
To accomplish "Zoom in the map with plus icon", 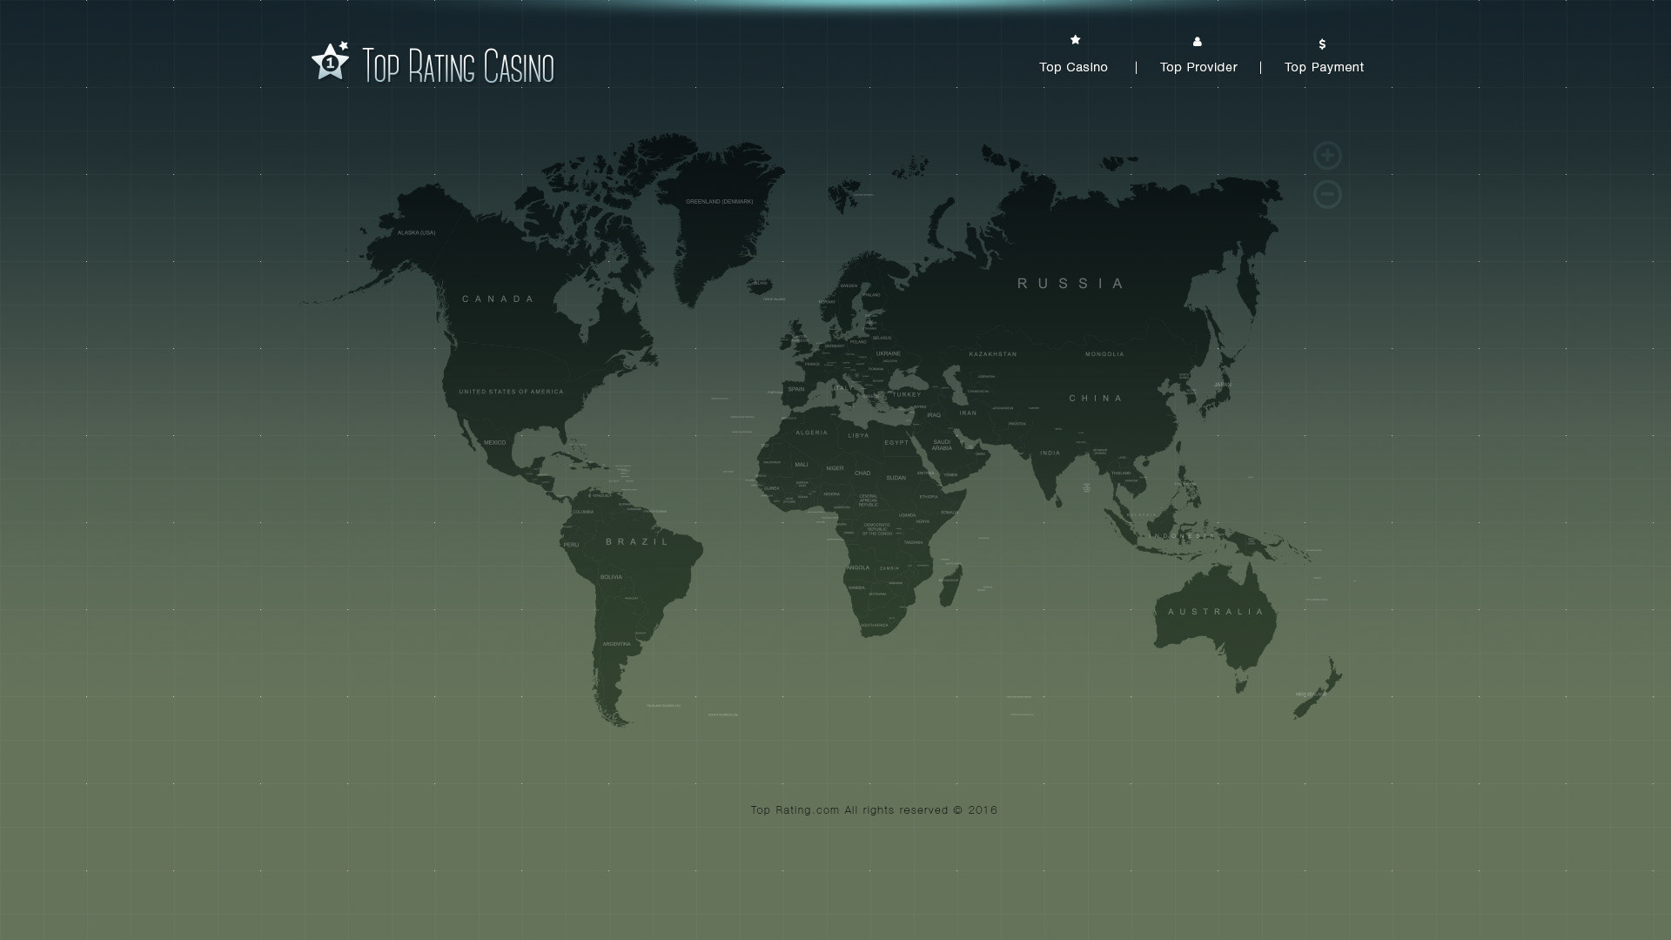I will [1327, 156].
